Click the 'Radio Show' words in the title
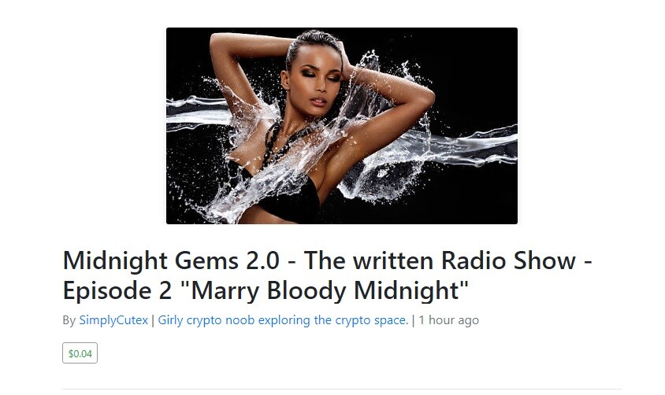The height and width of the screenshot is (395, 665). coord(509,260)
